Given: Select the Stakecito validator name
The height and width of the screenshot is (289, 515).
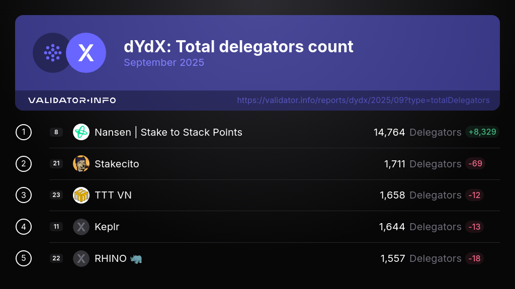Looking at the screenshot, I should (117, 164).
